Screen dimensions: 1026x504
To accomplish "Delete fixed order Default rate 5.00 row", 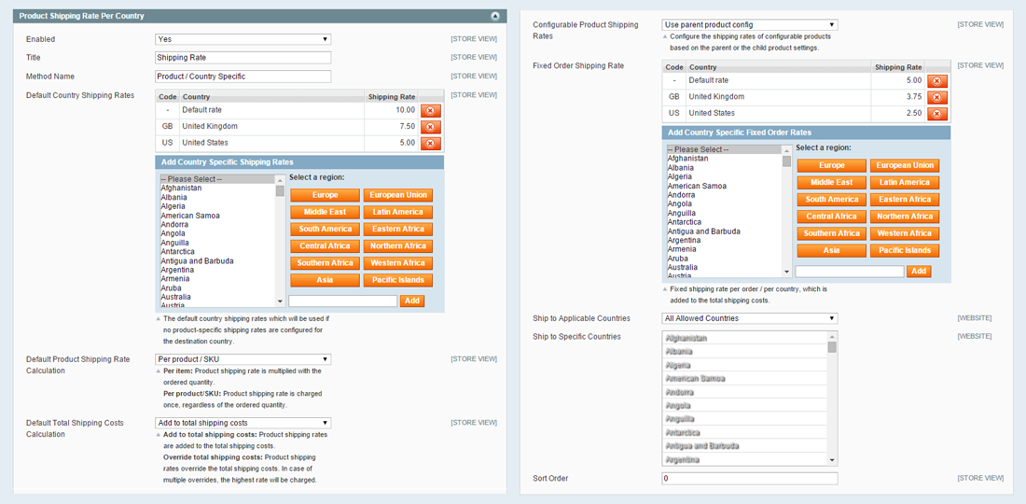I will pyautogui.click(x=937, y=81).
